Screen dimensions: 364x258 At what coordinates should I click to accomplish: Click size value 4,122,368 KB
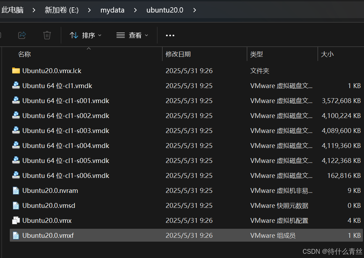click(341, 161)
